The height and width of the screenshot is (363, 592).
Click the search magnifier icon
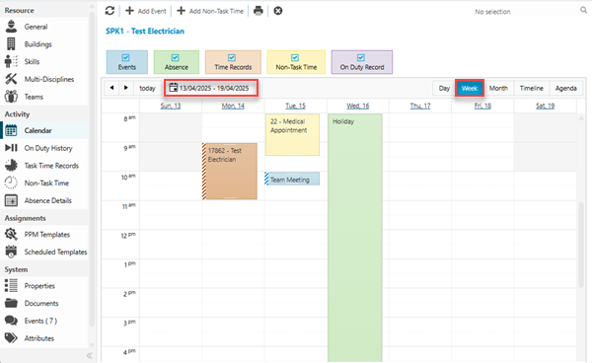pos(584,11)
